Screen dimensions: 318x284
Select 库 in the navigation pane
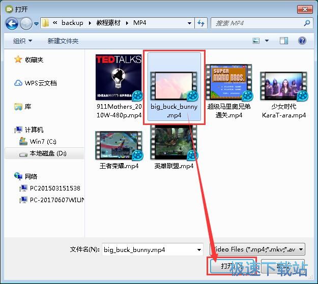[x=28, y=106]
